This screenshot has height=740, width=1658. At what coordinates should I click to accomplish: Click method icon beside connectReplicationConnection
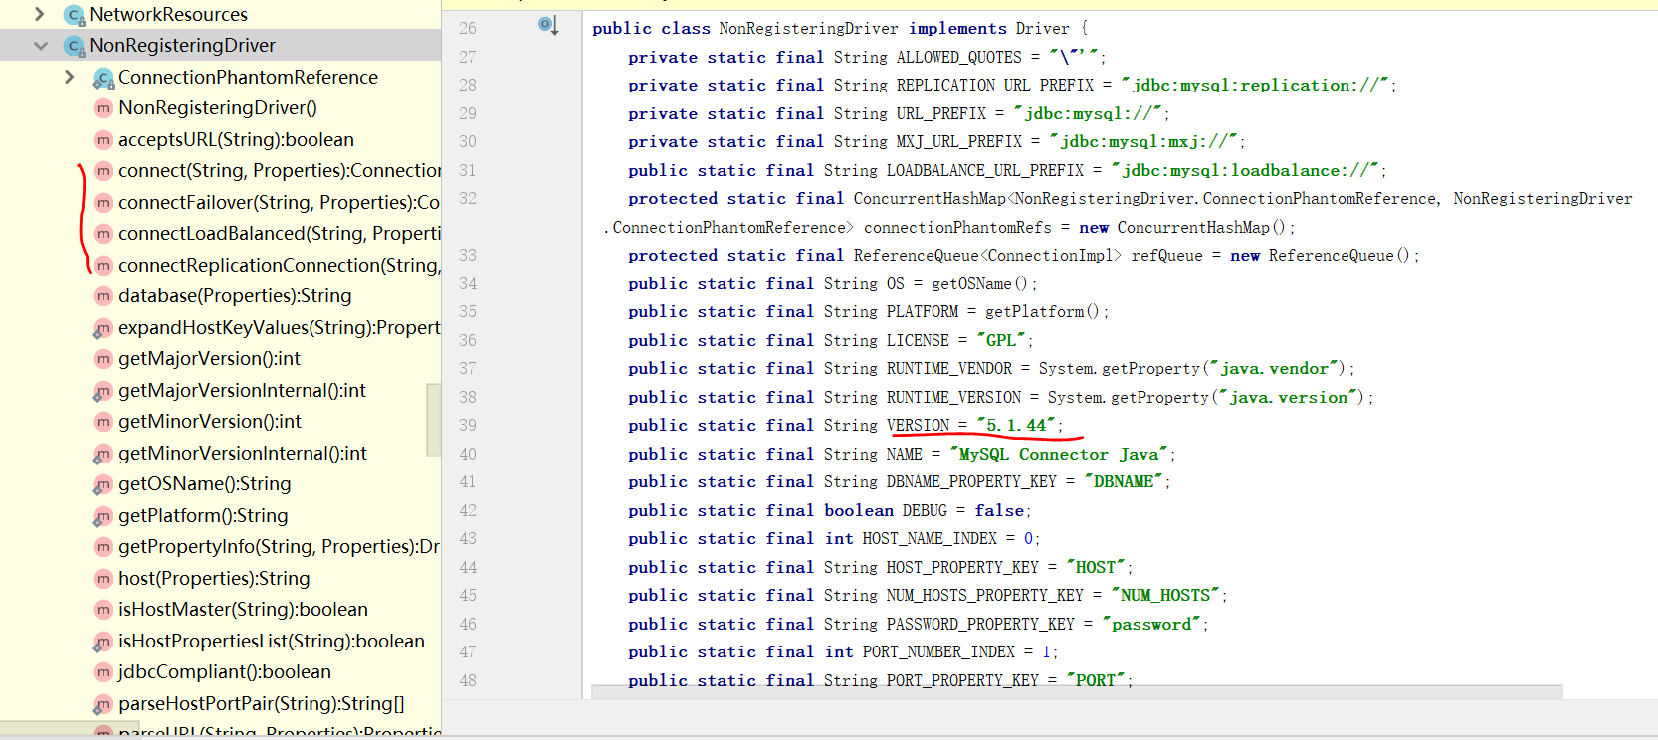pyautogui.click(x=103, y=266)
